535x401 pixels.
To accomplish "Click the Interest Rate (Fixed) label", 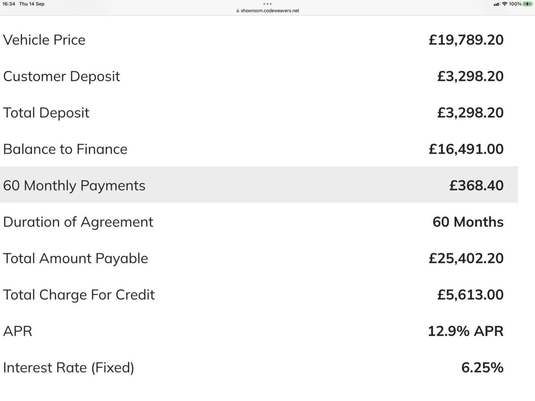I will [69, 367].
